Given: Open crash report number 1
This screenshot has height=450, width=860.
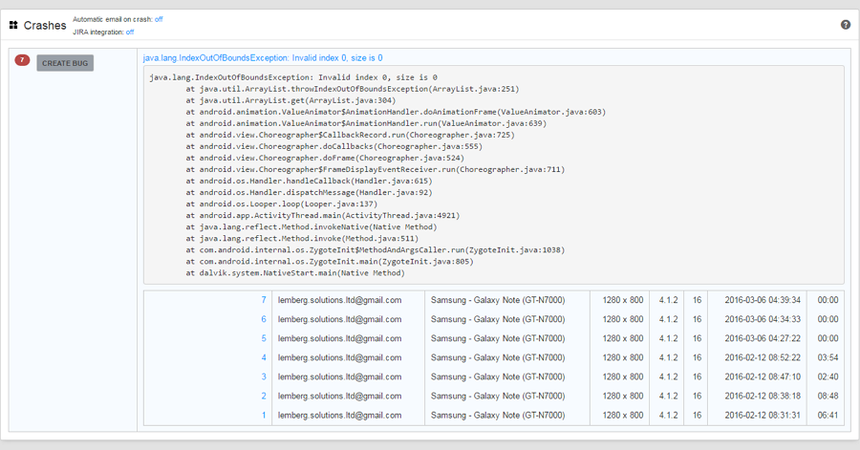Looking at the screenshot, I should [264, 416].
